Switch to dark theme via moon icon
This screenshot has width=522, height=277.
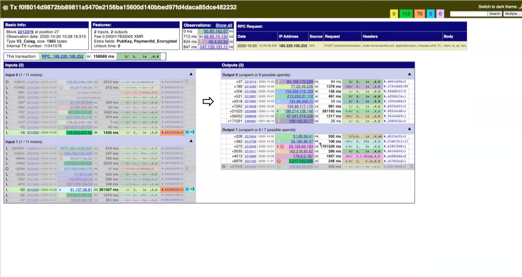(520, 6)
